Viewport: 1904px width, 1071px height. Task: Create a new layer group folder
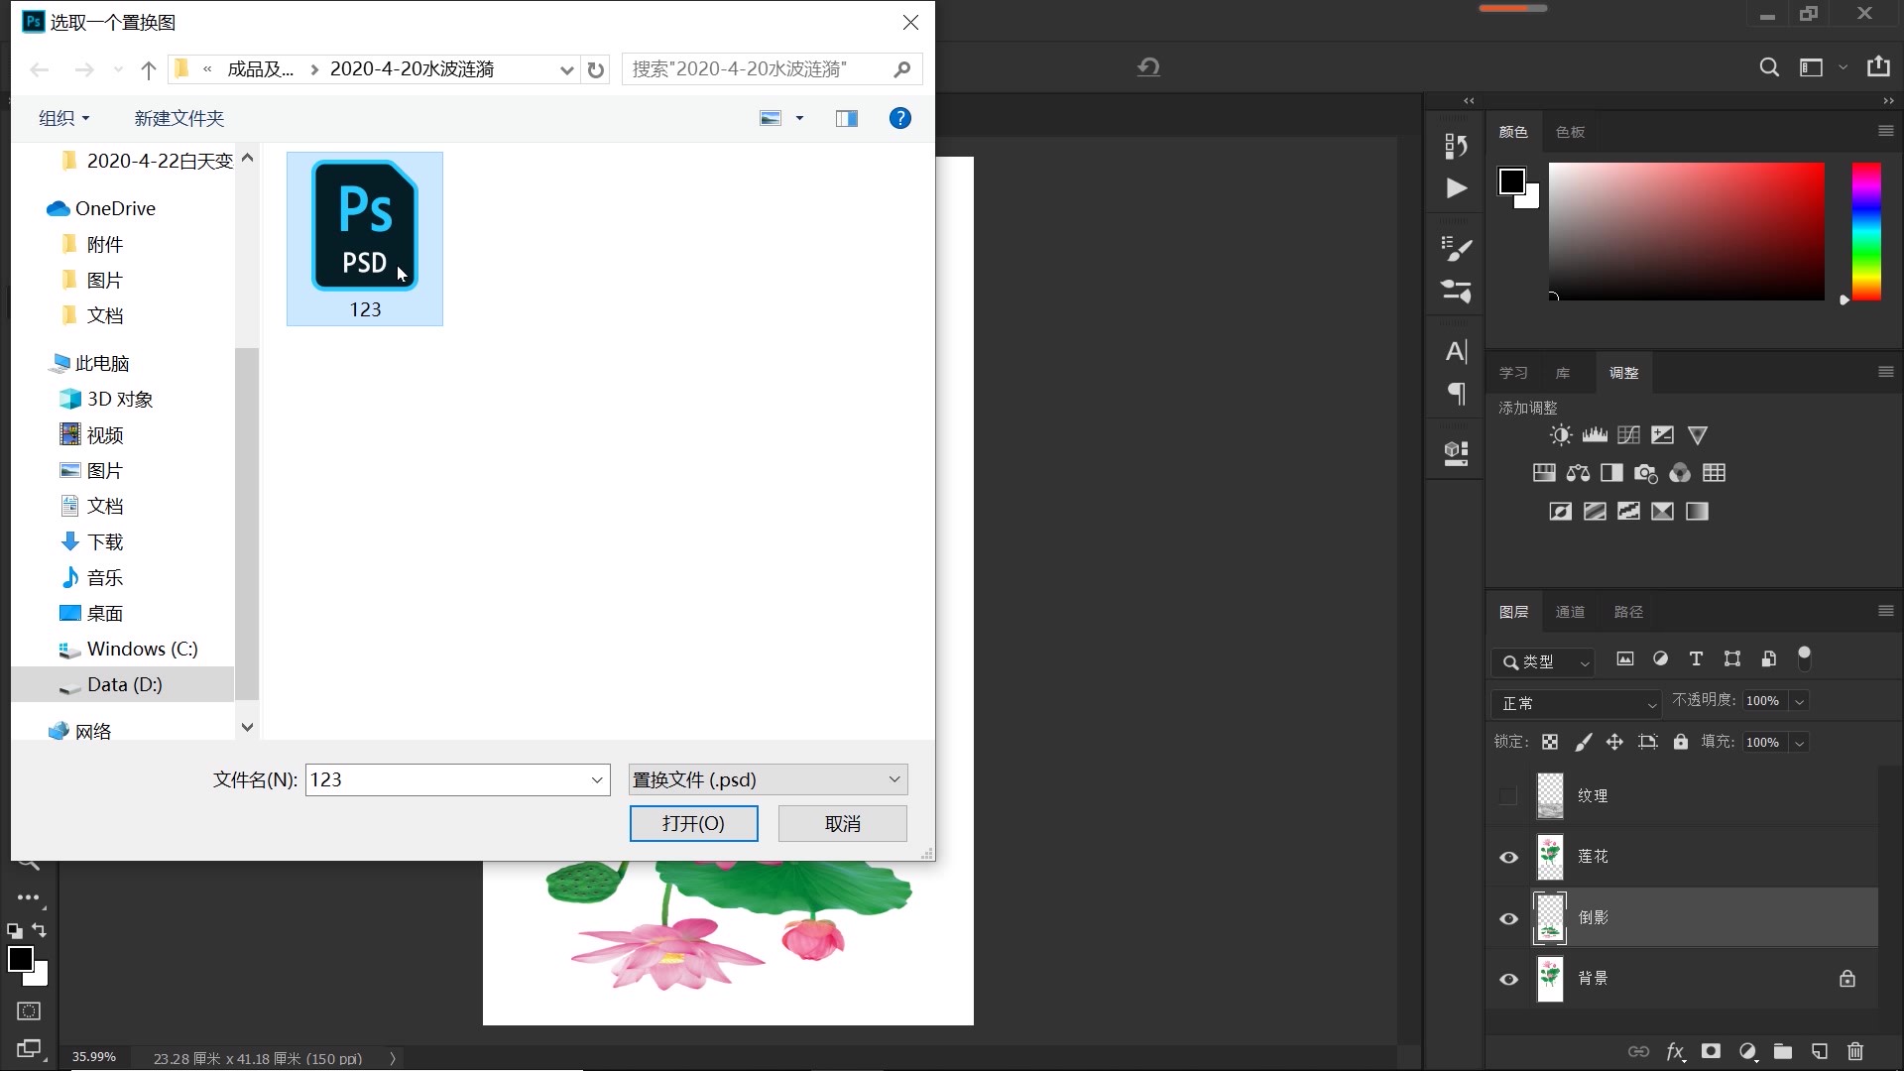(1783, 1051)
